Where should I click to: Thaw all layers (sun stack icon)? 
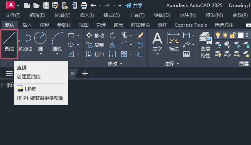click(237, 54)
